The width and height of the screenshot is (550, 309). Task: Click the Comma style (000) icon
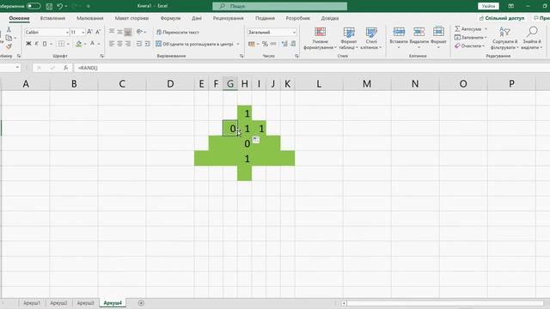273,44
